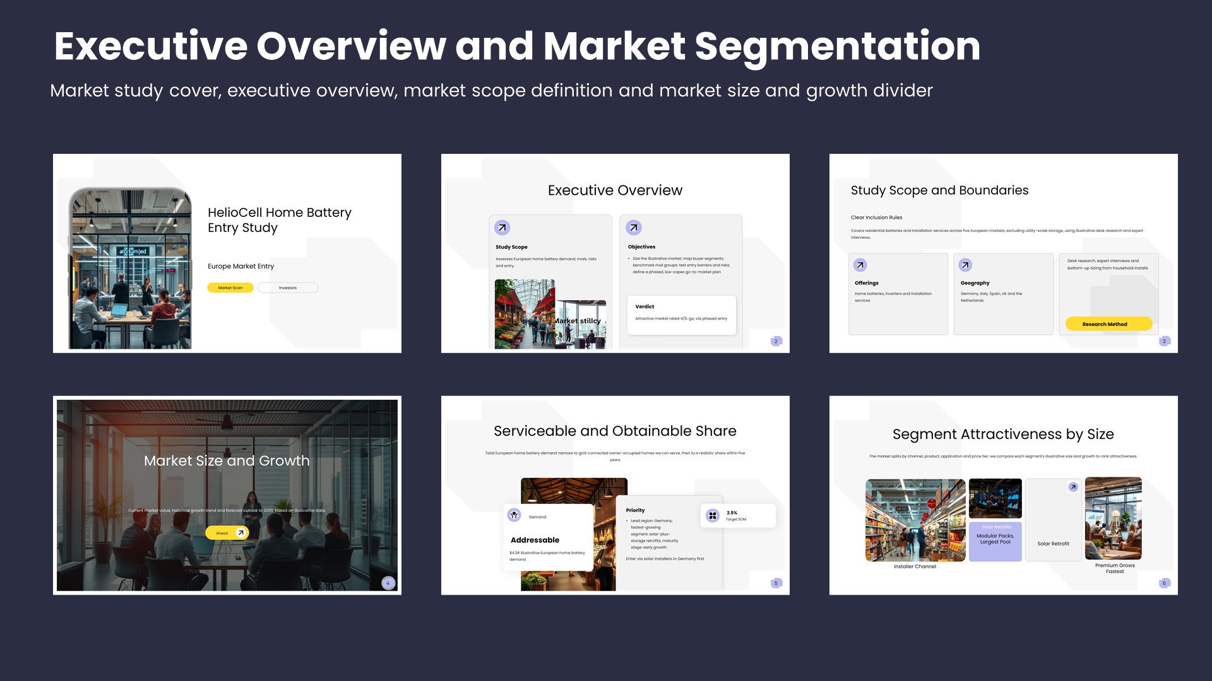Click slide number 5 badge
This screenshot has height=681, width=1212.
coord(776,583)
